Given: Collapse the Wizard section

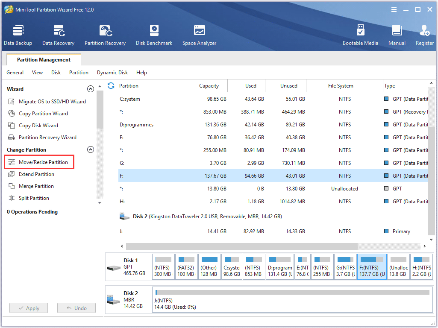Looking at the screenshot, I should pos(91,89).
